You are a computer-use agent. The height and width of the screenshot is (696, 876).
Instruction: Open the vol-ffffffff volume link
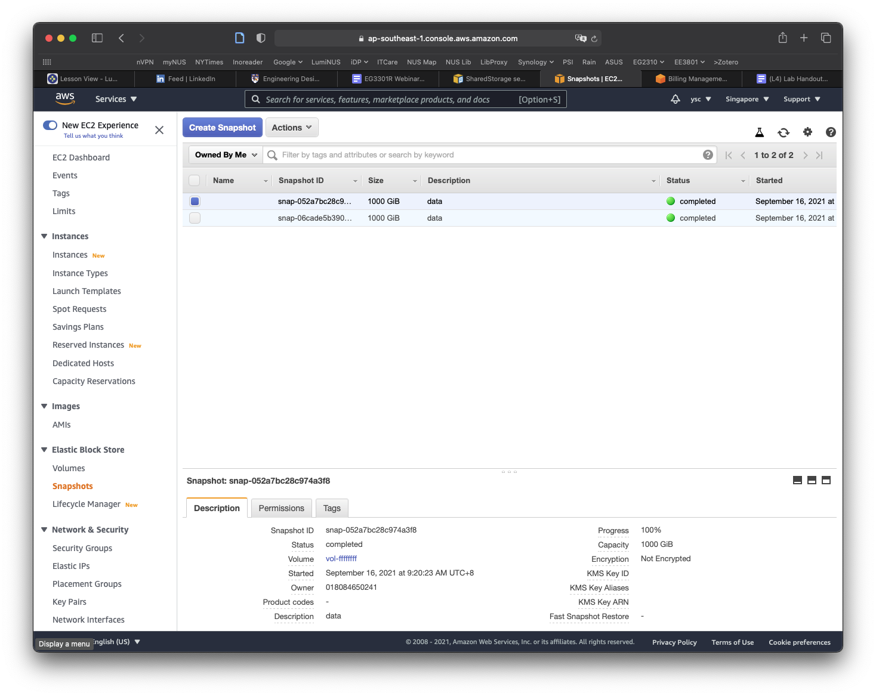coord(341,559)
